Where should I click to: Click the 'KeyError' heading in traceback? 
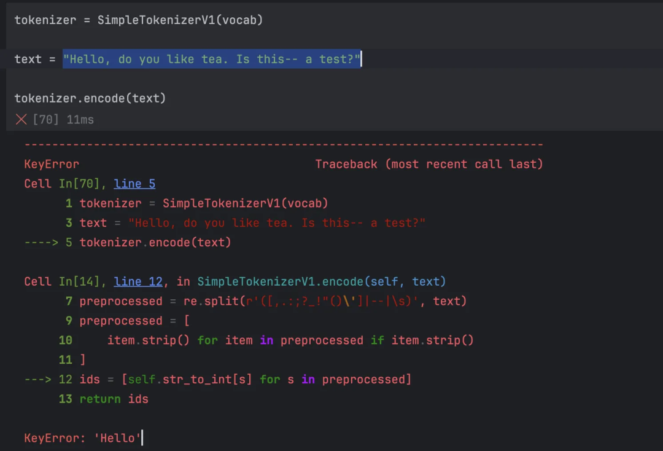tap(52, 164)
